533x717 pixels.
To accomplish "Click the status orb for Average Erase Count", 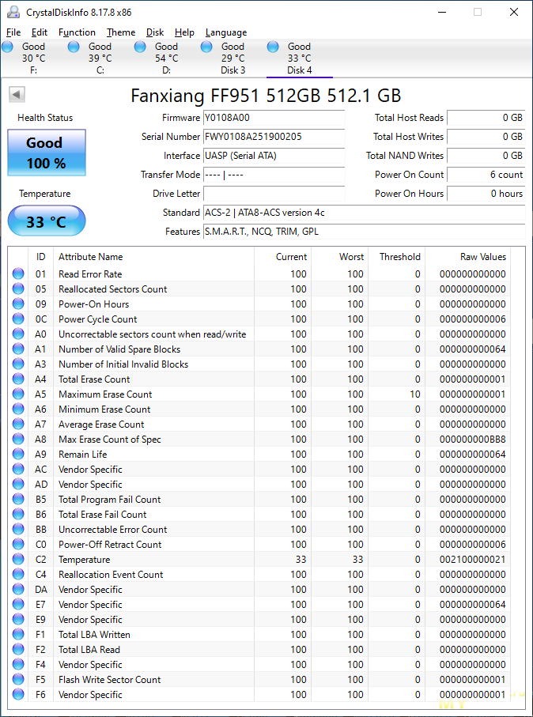I will [18, 425].
